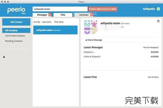Image resolution: width=163 pixels, height=108 pixels.
Task: Click the trash icon to delete contact
Action: tap(158, 21)
